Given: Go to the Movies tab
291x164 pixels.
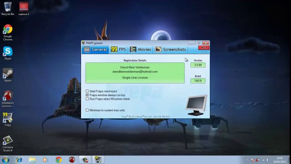Looking at the screenshot, I should 140,49.
